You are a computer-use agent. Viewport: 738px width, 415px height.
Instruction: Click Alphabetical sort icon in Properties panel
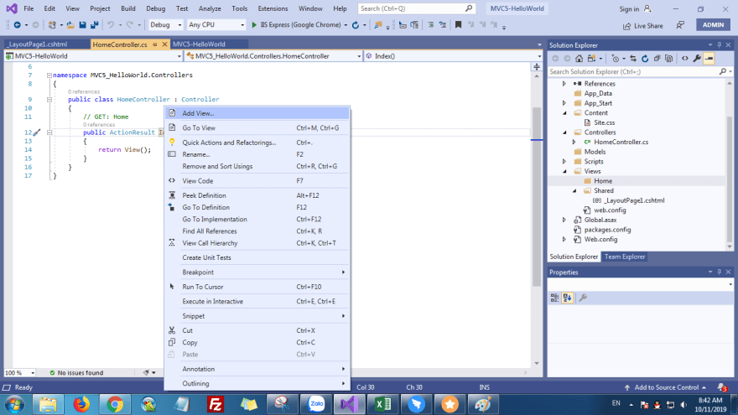(567, 298)
